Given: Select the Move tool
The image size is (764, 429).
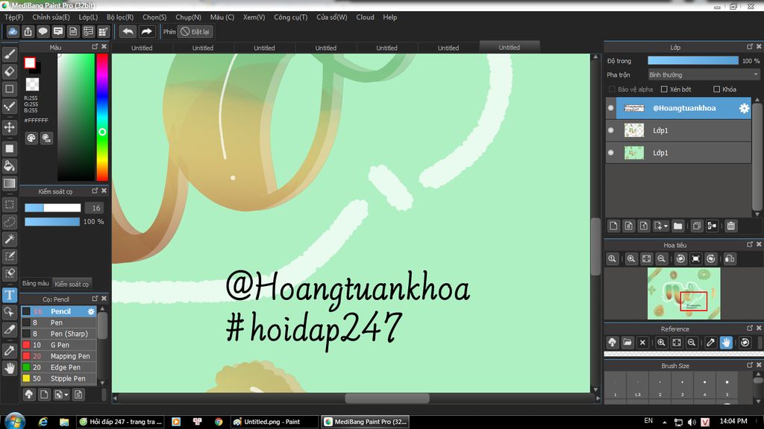Looking at the screenshot, I should (10, 127).
